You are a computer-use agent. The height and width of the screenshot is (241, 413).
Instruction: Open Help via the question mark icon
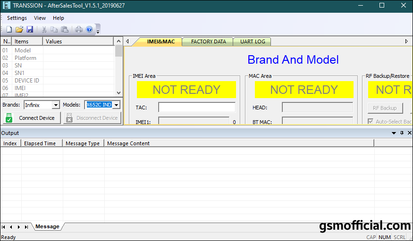[x=89, y=29]
